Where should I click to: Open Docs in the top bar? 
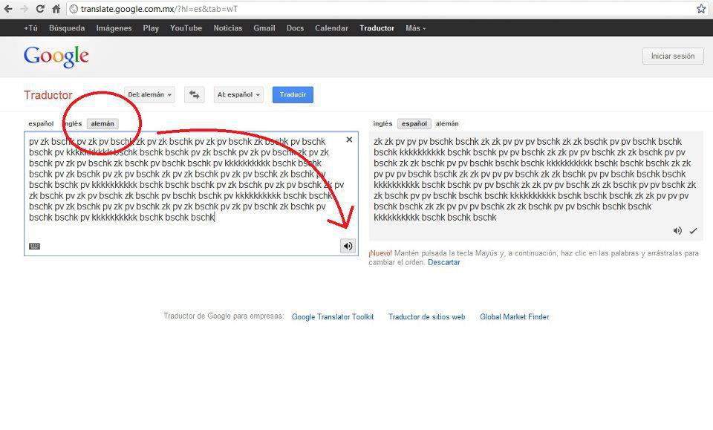click(295, 28)
